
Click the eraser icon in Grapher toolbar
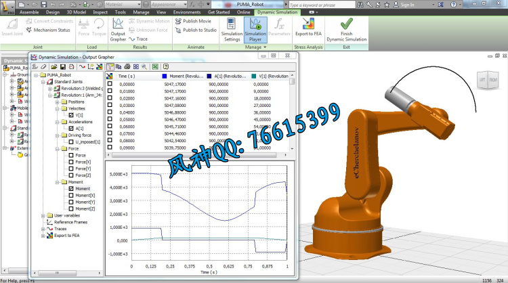pos(43,67)
